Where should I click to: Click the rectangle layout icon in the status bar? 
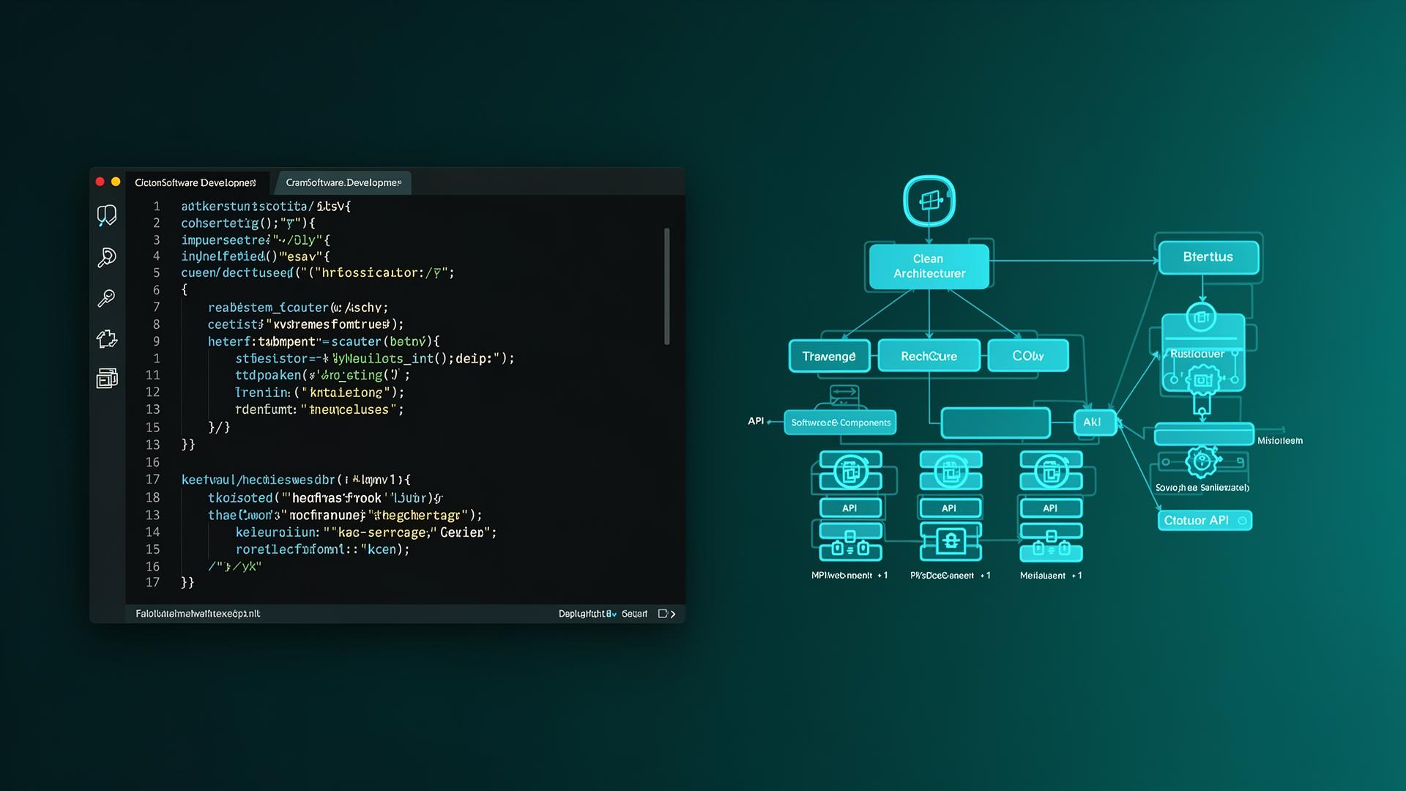pyautogui.click(x=662, y=614)
